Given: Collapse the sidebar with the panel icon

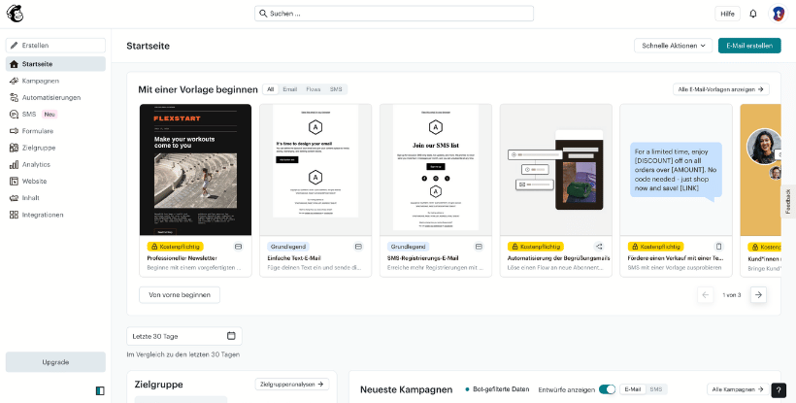Looking at the screenshot, I should (x=100, y=390).
